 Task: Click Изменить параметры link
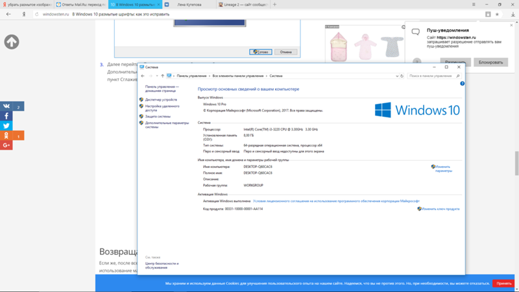pyautogui.click(x=443, y=169)
